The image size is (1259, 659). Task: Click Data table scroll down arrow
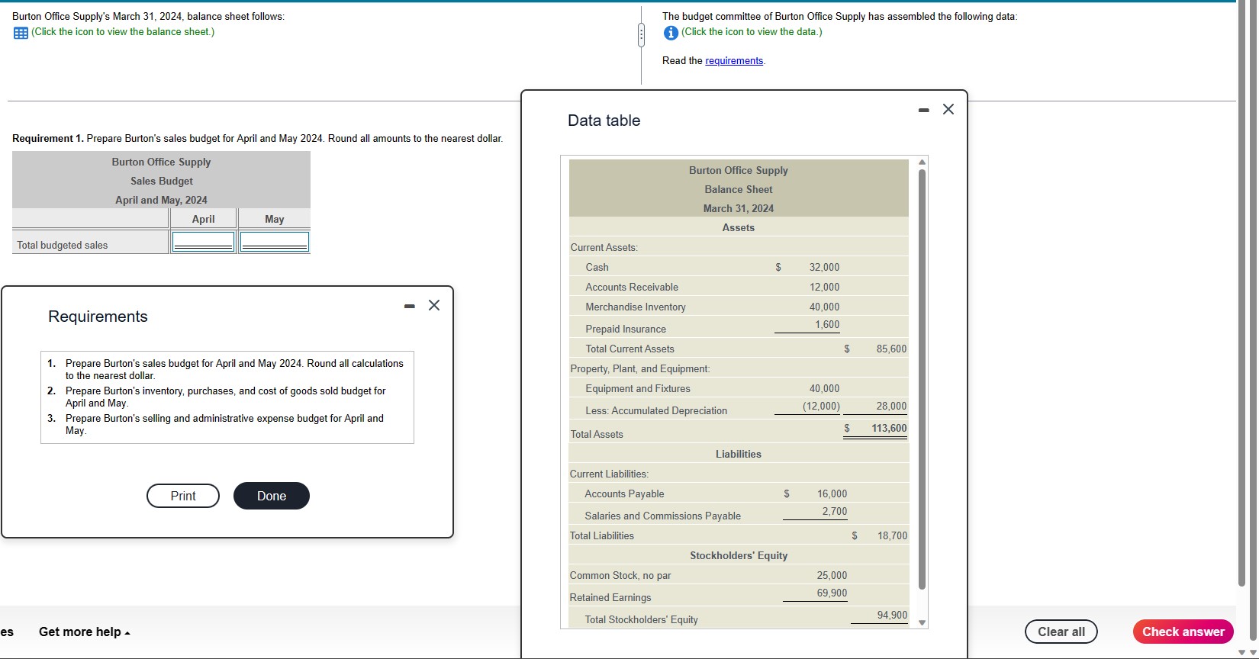point(922,622)
